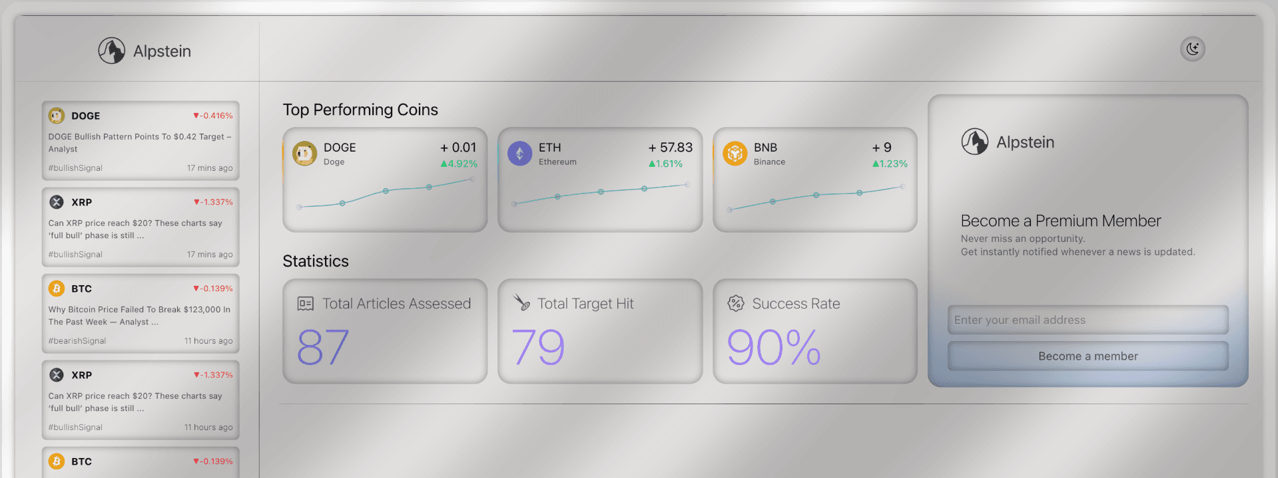Click the Bitcoin icon in the Bitcoin Price Failed card

point(57,289)
